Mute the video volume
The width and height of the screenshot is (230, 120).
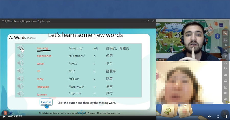(x=209, y=116)
